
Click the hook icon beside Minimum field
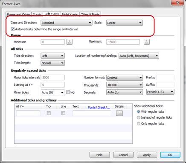click(70, 42)
